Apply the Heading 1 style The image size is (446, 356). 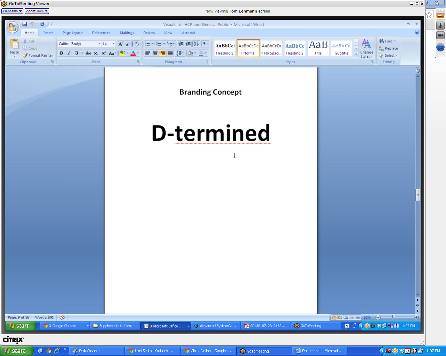[225, 48]
